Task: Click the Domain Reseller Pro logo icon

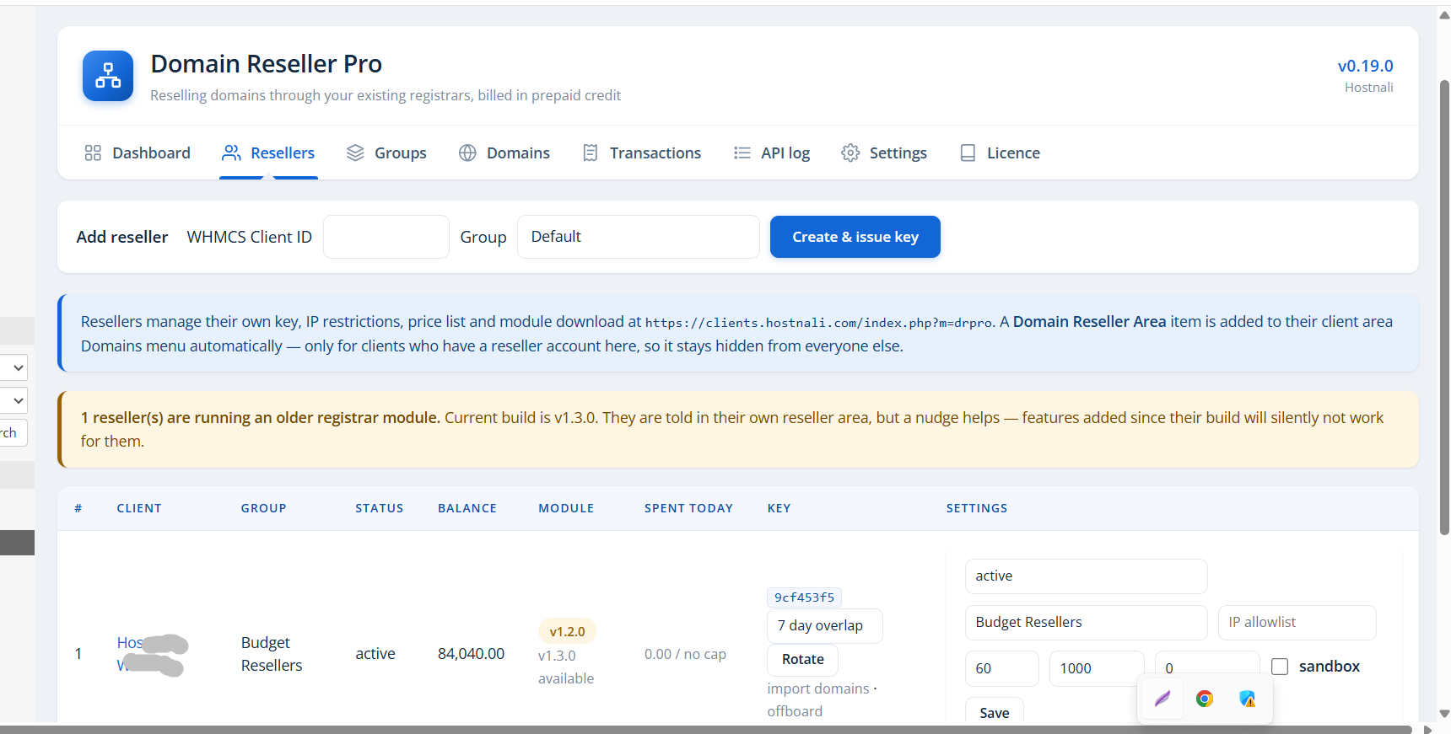Action: point(108,76)
